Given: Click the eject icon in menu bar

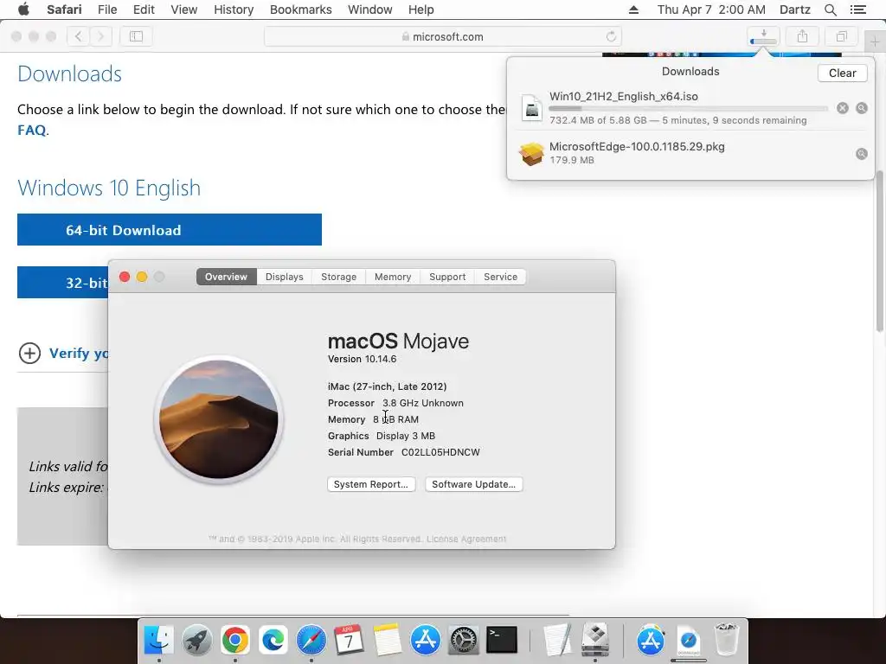Looking at the screenshot, I should coord(633,10).
